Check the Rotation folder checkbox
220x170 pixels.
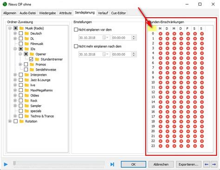15,121
